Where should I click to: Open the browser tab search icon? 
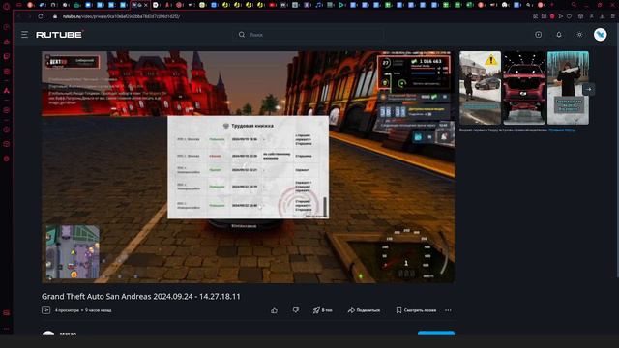574,5
